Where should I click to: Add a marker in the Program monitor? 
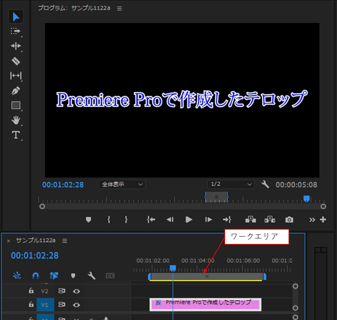click(x=88, y=219)
